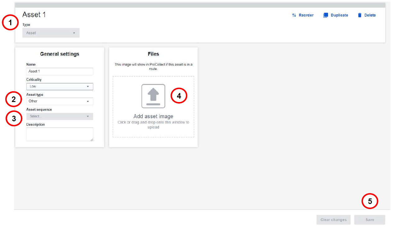393x228 pixels.
Task: Click the Add asset image label
Action: [153, 116]
